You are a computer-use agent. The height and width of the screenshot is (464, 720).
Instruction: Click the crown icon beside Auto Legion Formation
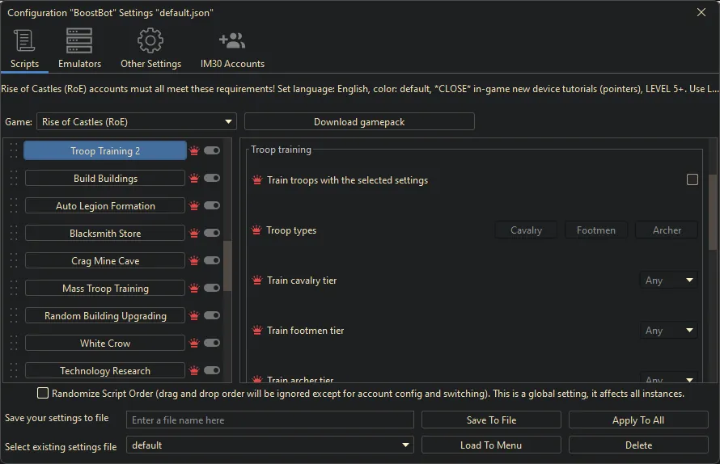(194, 205)
